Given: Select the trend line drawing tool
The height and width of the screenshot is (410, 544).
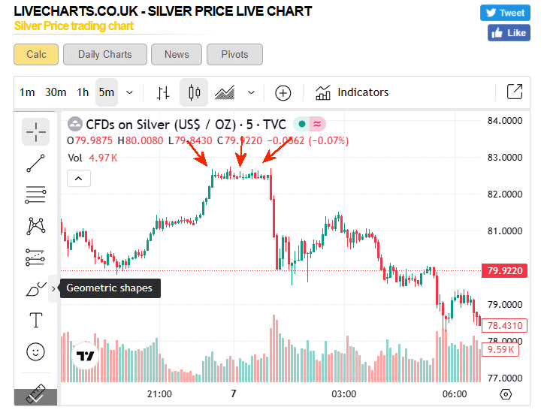Looking at the screenshot, I should point(36,163).
